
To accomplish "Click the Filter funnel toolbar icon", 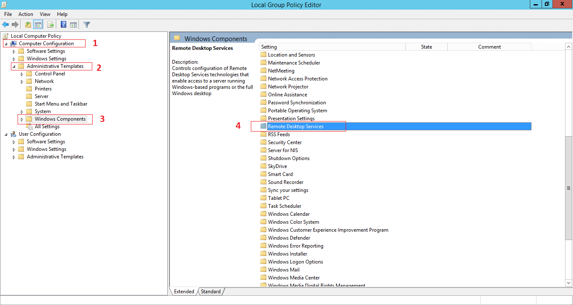I will coord(86,25).
